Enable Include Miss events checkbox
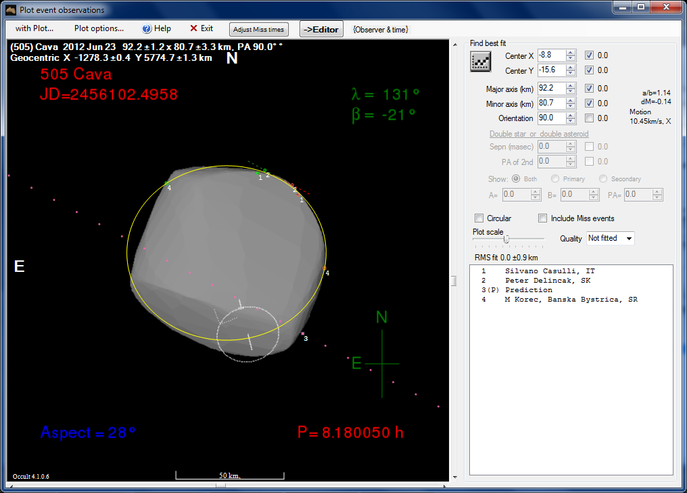The width and height of the screenshot is (687, 493). click(x=543, y=218)
